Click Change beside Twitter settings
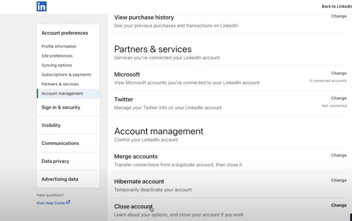The width and height of the screenshot is (352, 221). [338, 98]
